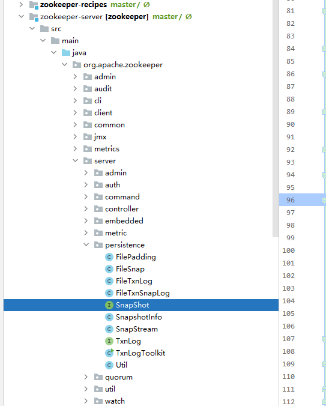Click line number 104 in gutter
The width and height of the screenshot is (326, 406).
pyautogui.click(x=289, y=301)
